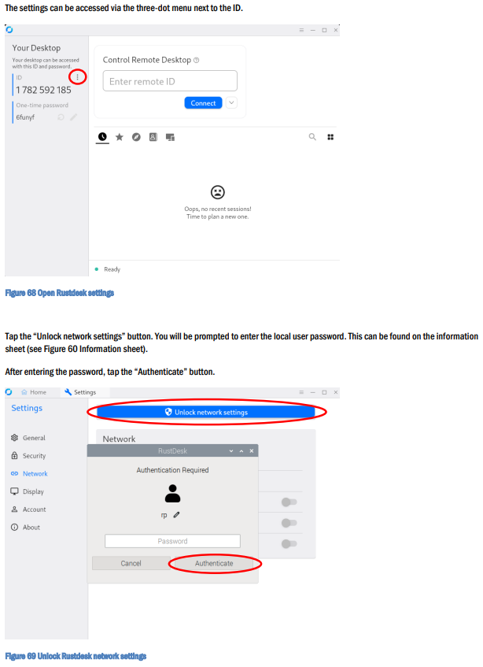Toggle the bottom network switch
The height and width of the screenshot is (667, 483).
point(289,543)
